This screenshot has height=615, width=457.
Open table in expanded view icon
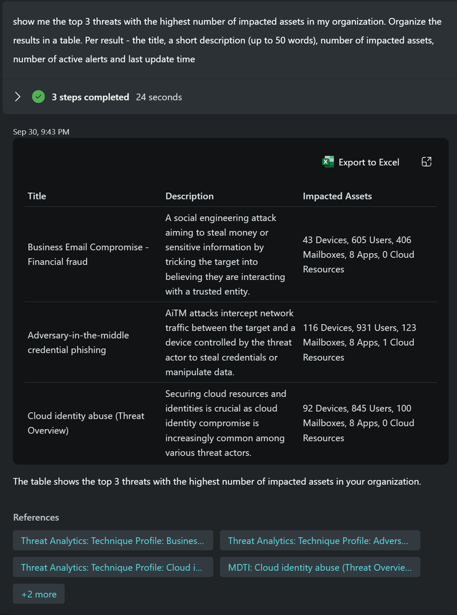tap(426, 162)
